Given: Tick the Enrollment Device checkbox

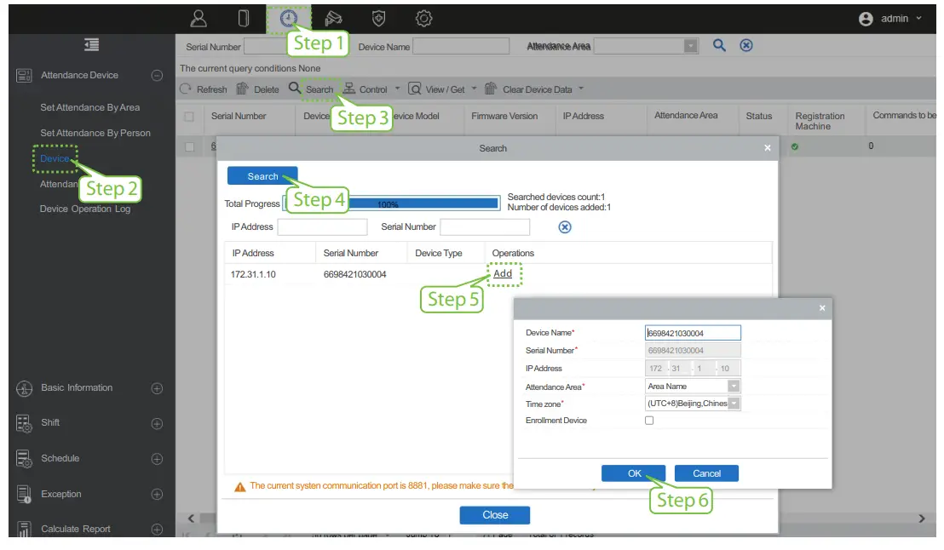Looking at the screenshot, I should pos(649,421).
